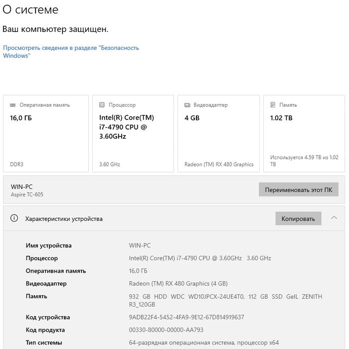Rename this PC button
The height and width of the screenshot is (349, 349).
299,189
